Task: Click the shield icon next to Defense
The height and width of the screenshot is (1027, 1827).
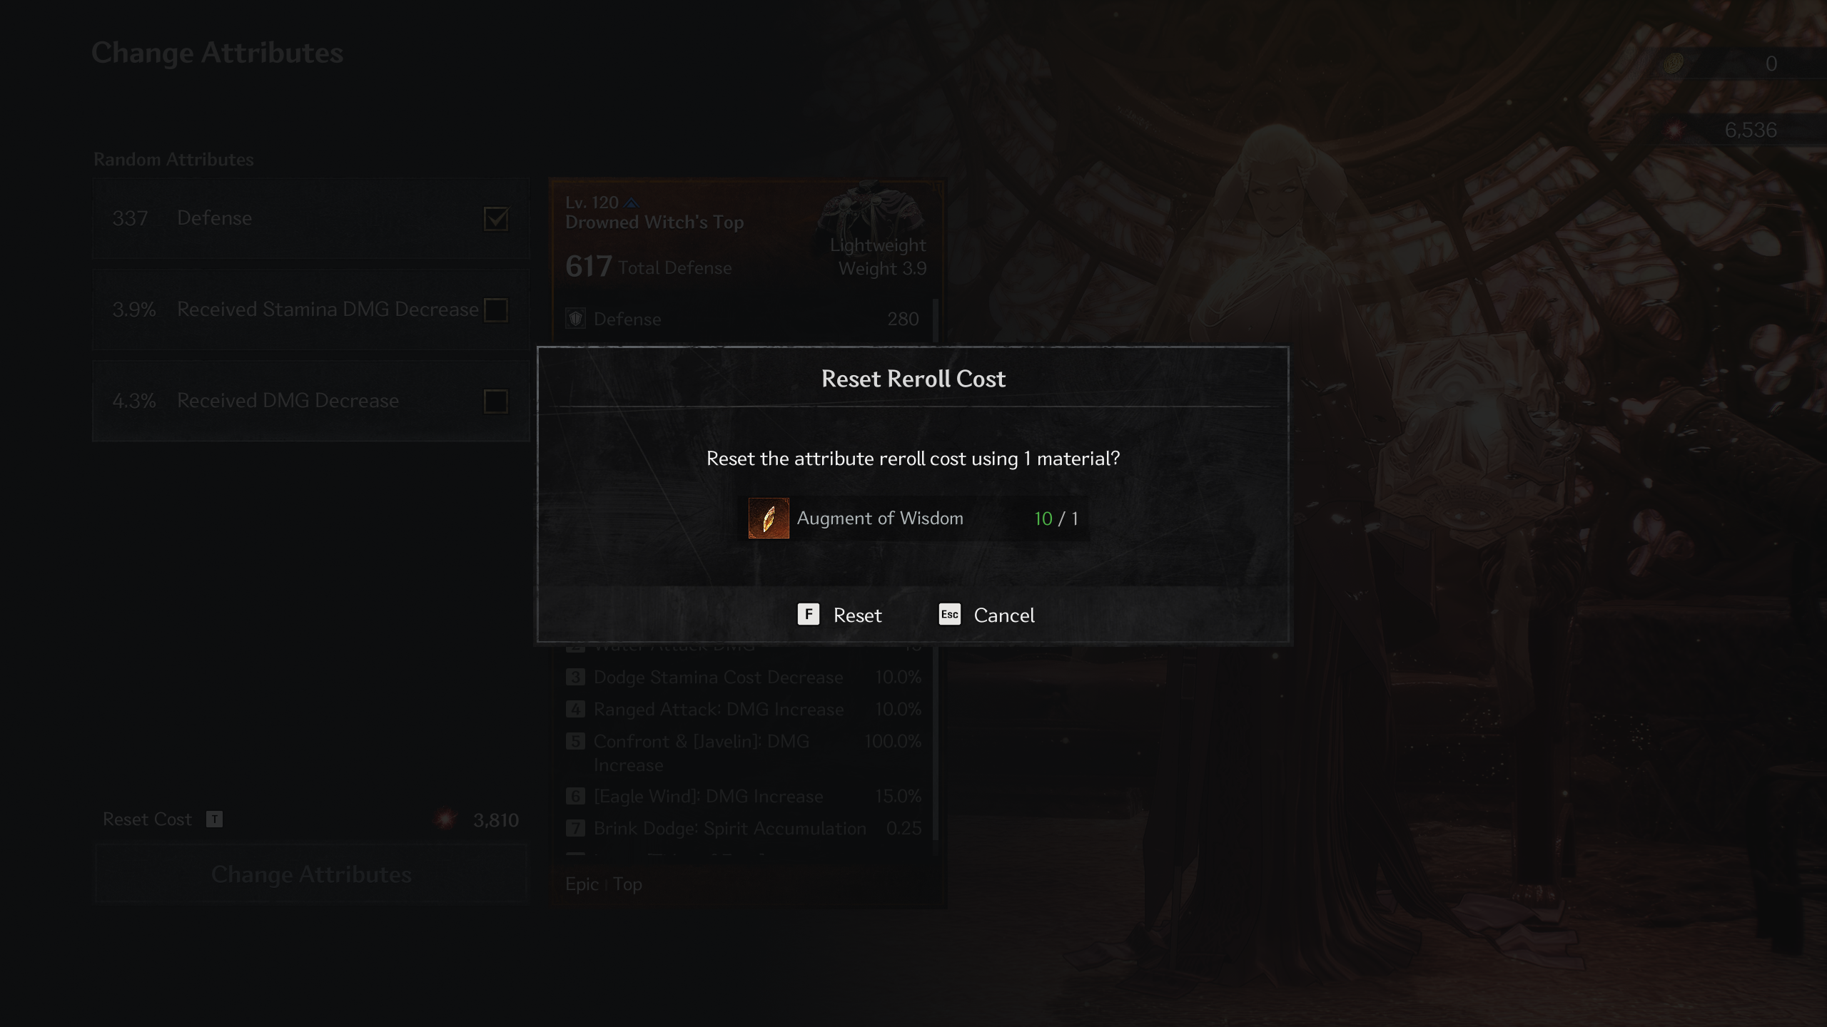Action: [x=576, y=319]
